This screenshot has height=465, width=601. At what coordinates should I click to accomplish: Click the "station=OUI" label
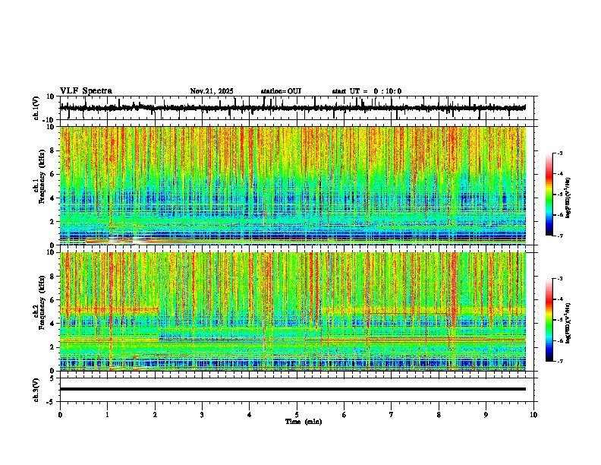(x=281, y=91)
